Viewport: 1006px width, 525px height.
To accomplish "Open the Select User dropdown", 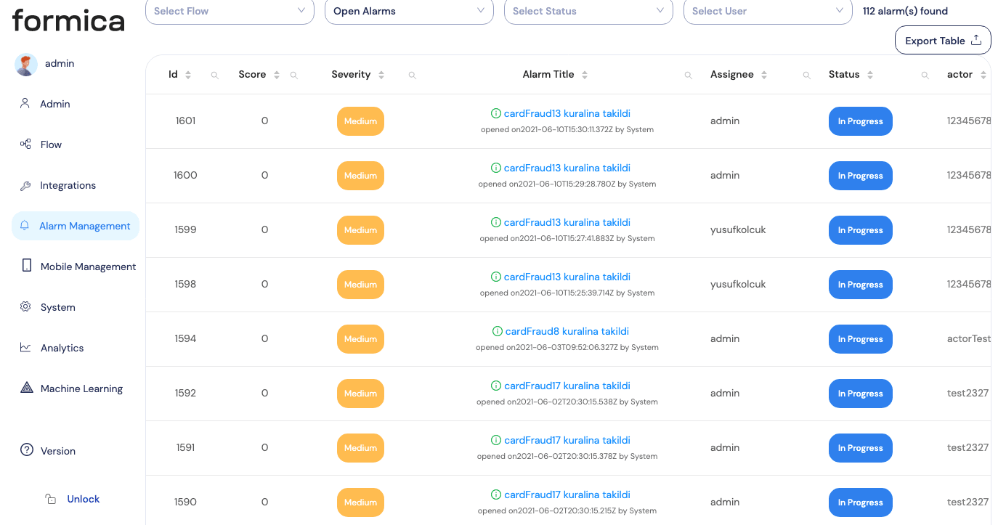I will [x=768, y=11].
